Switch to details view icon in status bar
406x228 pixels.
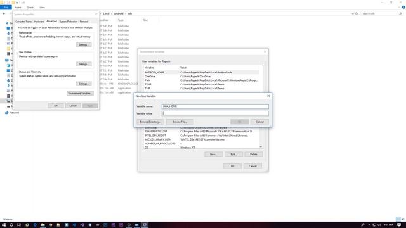[398, 219]
